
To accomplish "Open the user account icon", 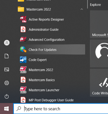I will tap(7, 43).
